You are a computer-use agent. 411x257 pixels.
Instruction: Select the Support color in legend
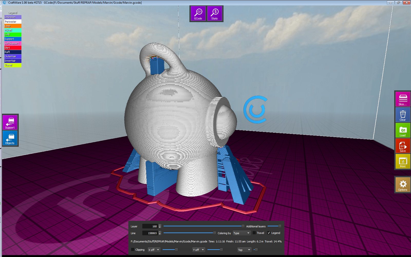tap(13, 39)
